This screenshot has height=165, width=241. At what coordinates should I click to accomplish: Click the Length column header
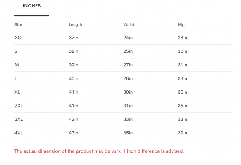(x=75, y=25)
